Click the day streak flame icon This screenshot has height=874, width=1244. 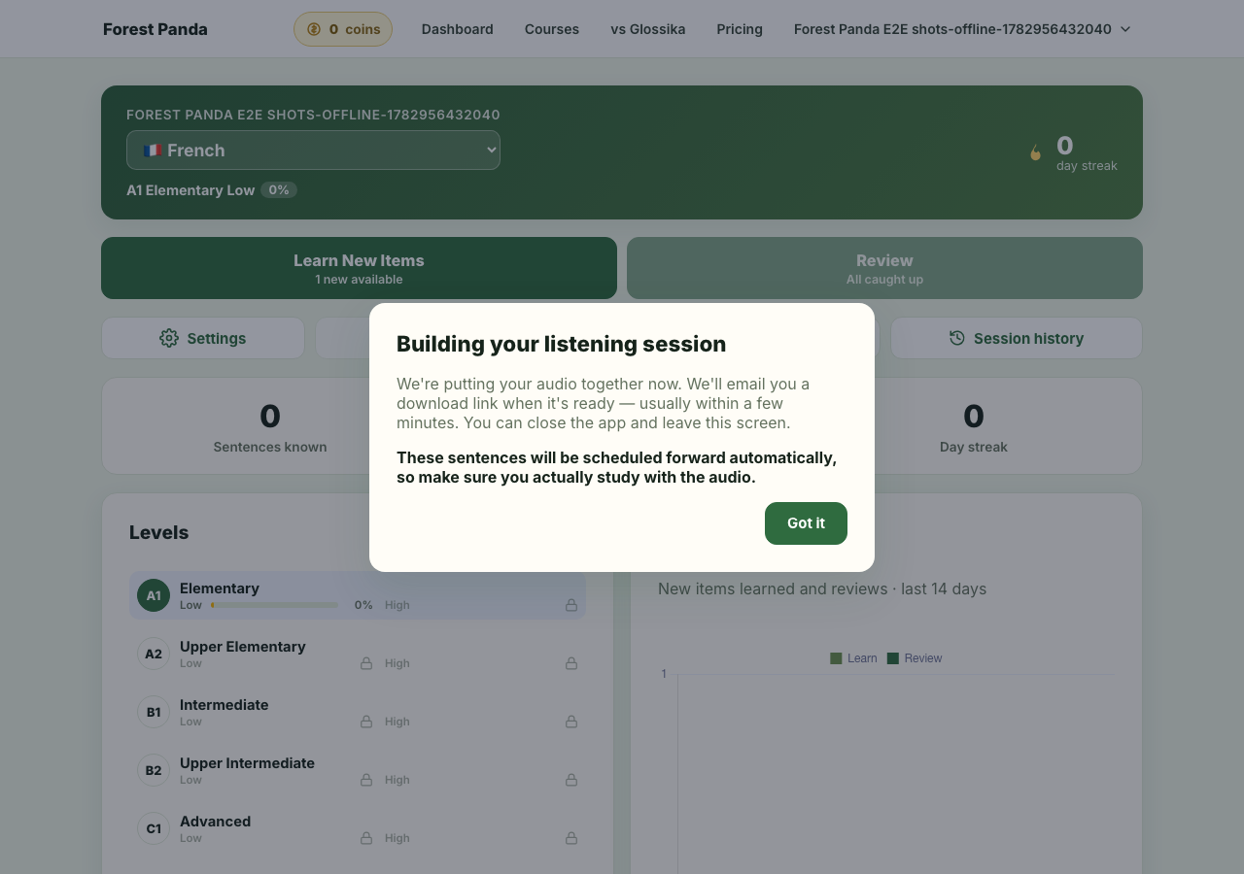click(x=1035, y=152)
